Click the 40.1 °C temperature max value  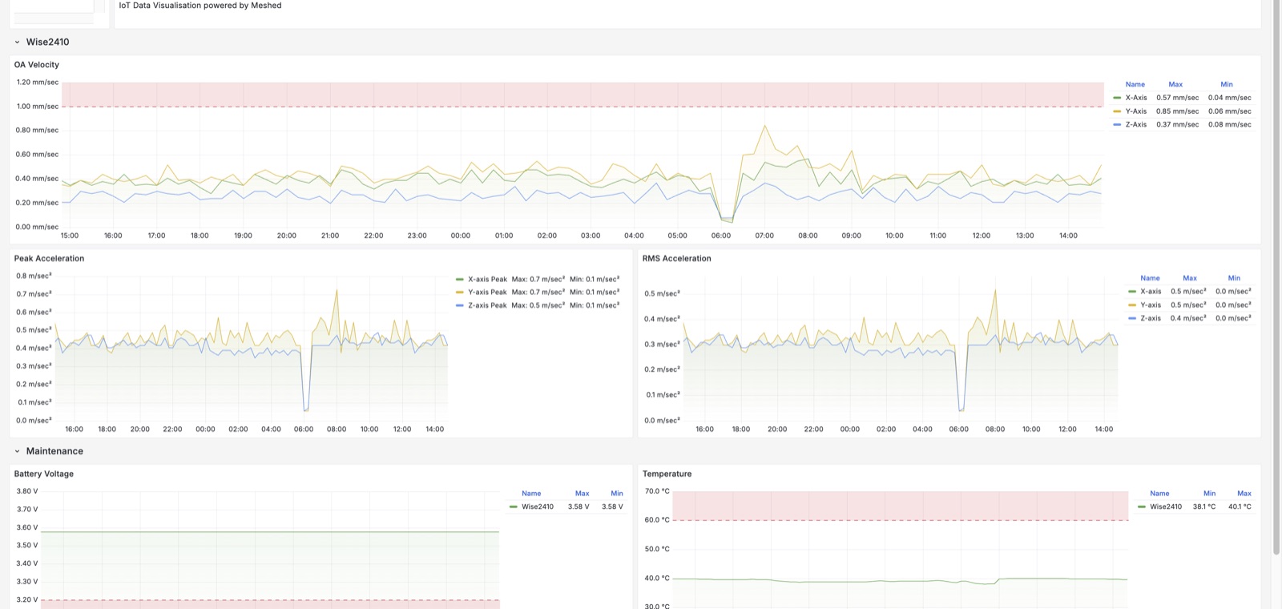tap(1240, 507)
